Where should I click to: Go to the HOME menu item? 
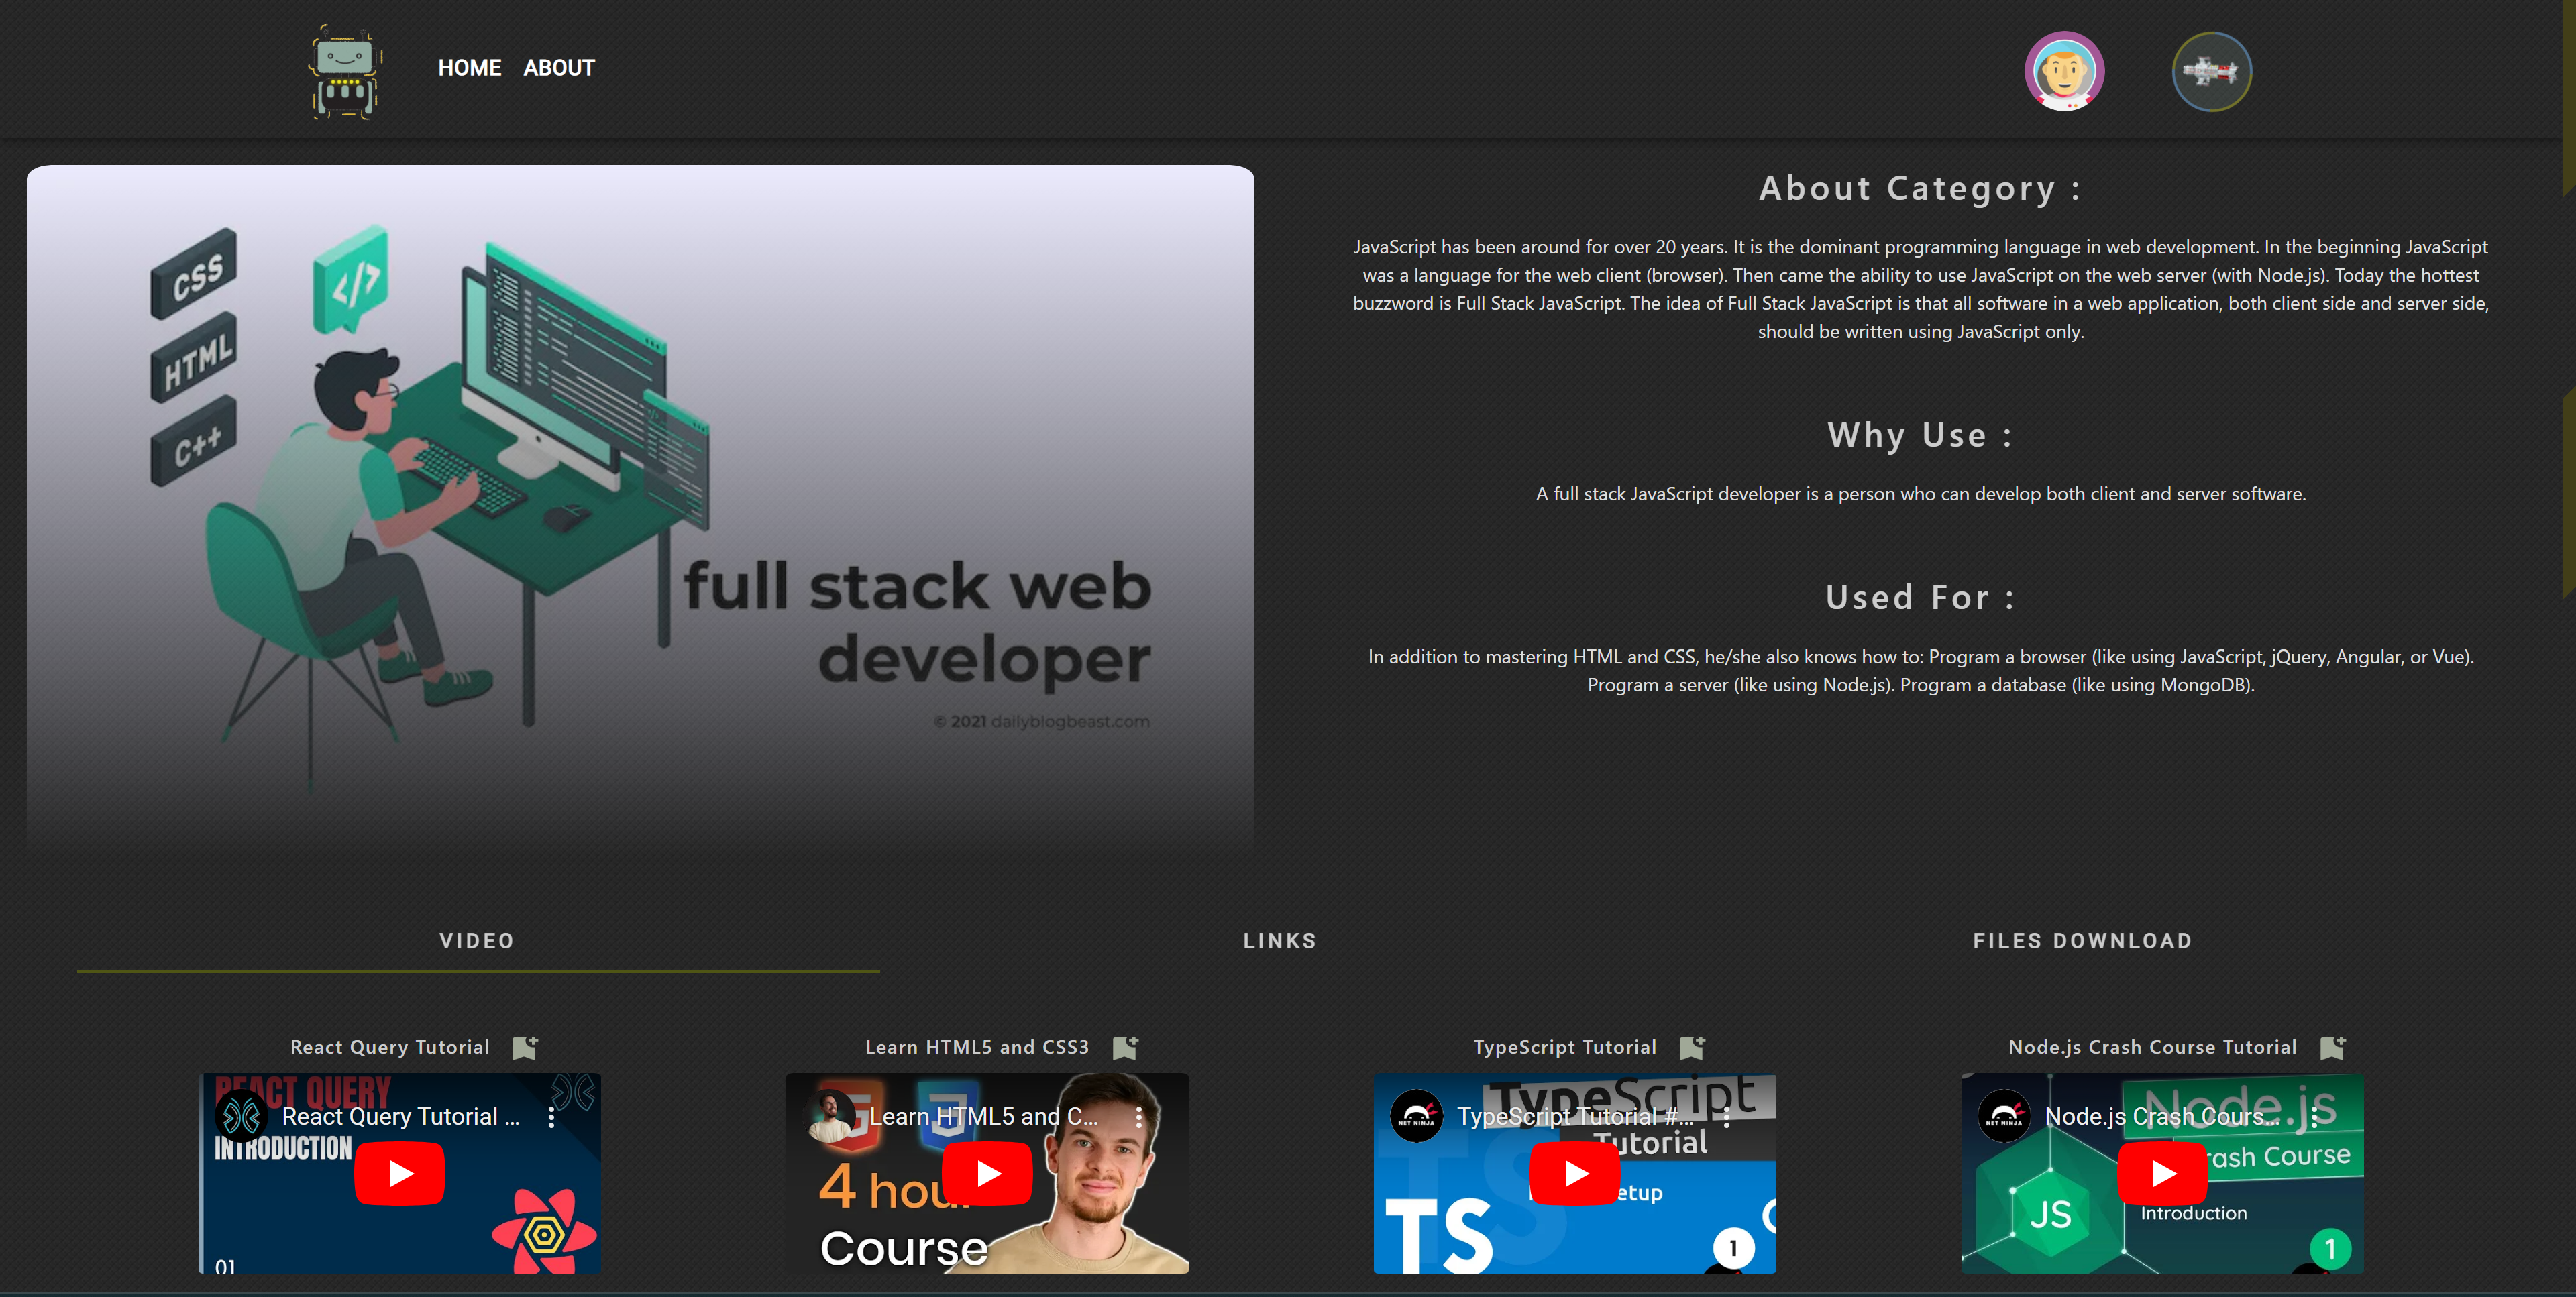tap(469, 68)
